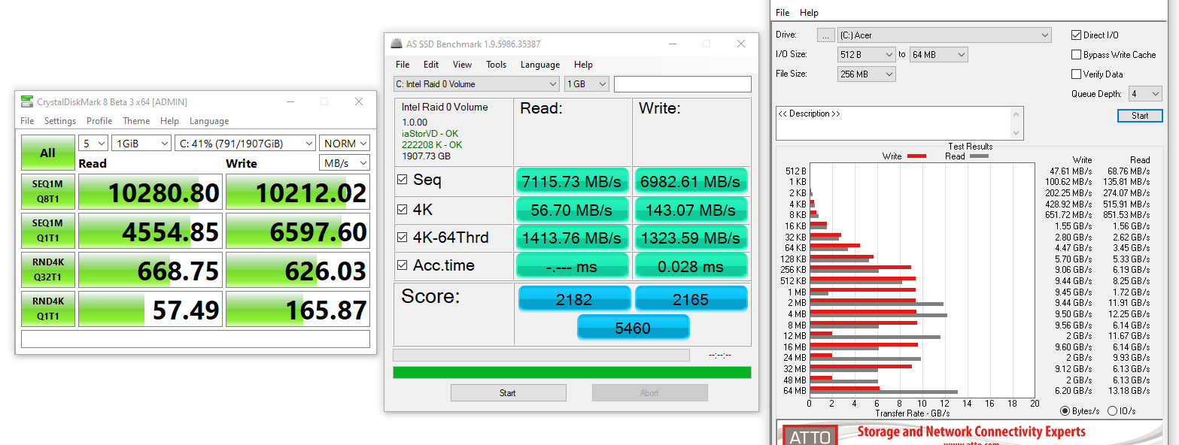The width and height of the screenshot is (1179, 445).
Task: Click the ATTO Start button
Action: pyautogui.click(x=1140, y=116)
